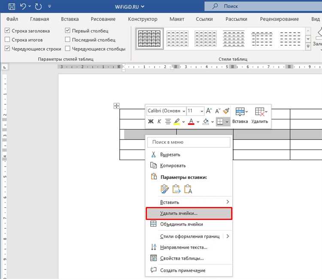Select Удалить ячейки... menu item
Image resolution: width=322 pixels, height=279 pixels.
coord(189,213)
